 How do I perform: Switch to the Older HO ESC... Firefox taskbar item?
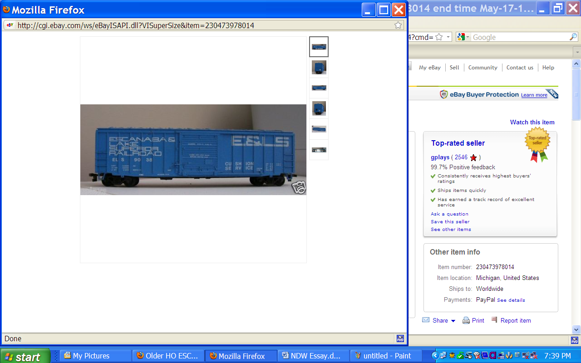click(168, 356)
